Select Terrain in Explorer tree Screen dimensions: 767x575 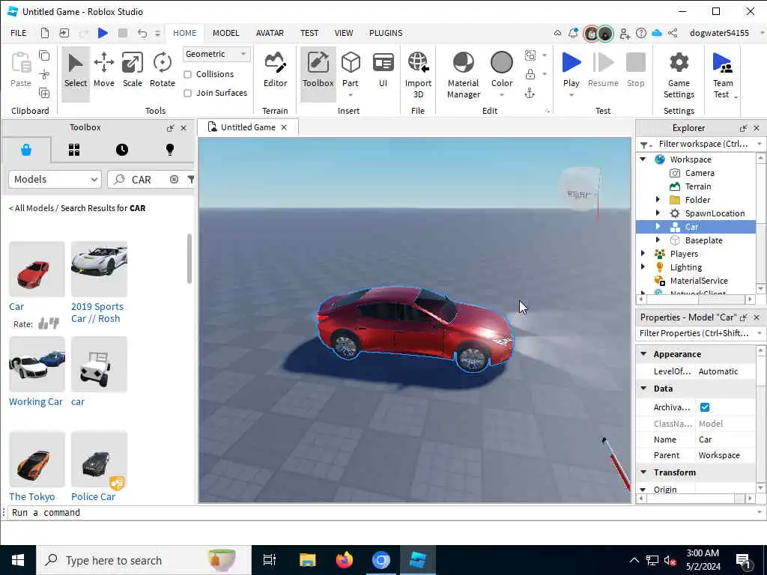pos(697,186)
